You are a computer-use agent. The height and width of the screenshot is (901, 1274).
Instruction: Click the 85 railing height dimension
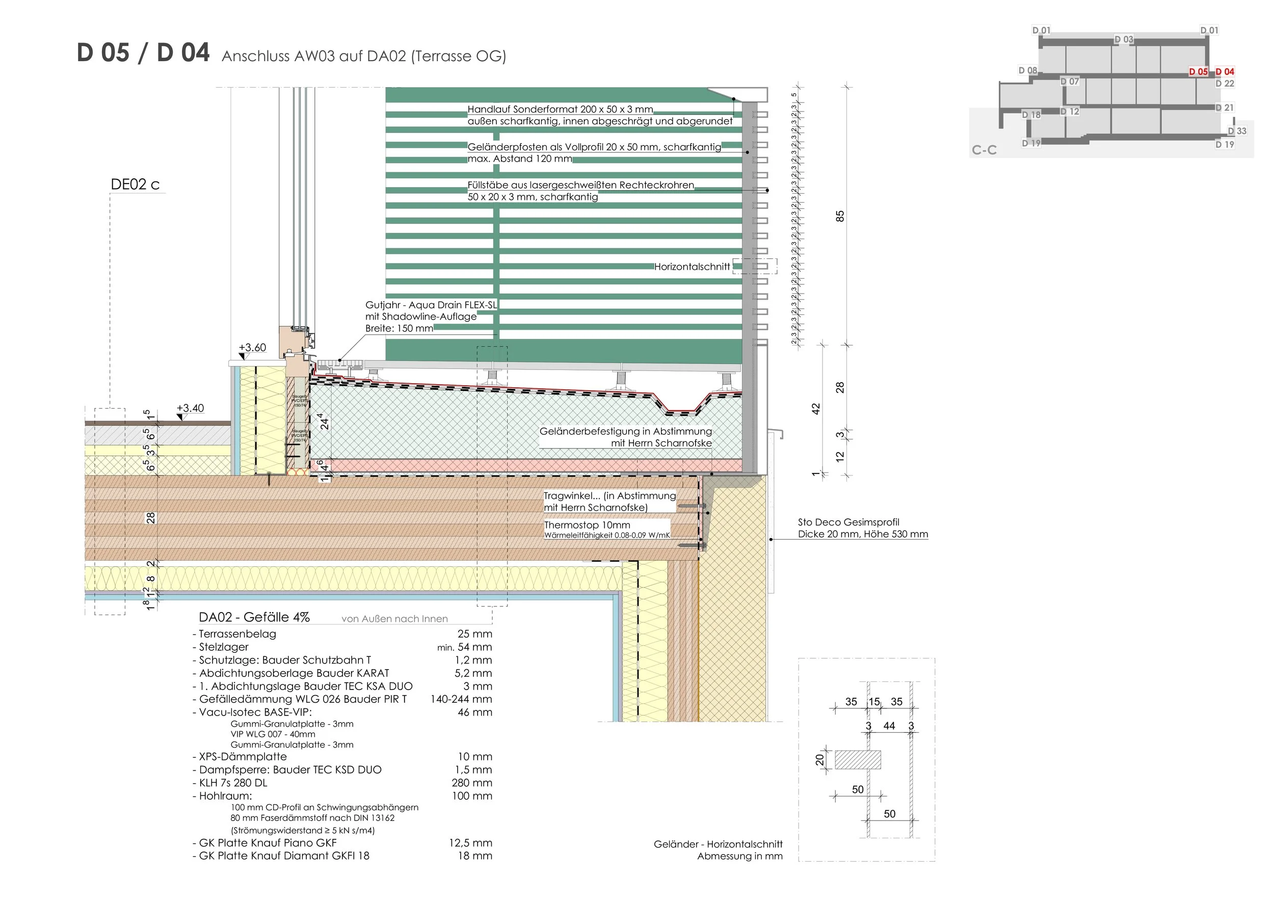840,217
